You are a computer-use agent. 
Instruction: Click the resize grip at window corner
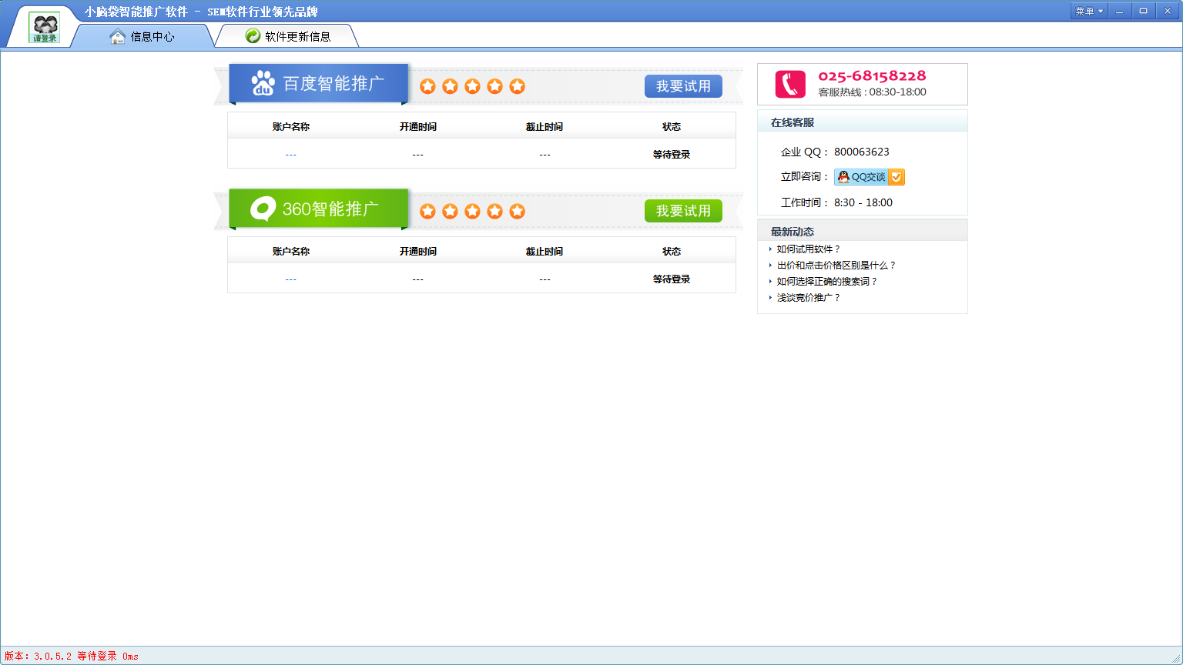click(x=1175, y=657)
